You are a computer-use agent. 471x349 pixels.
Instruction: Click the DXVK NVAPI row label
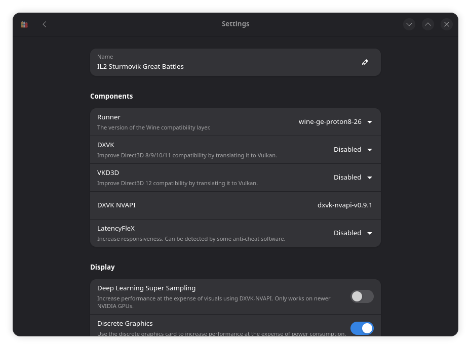(116, 205)
